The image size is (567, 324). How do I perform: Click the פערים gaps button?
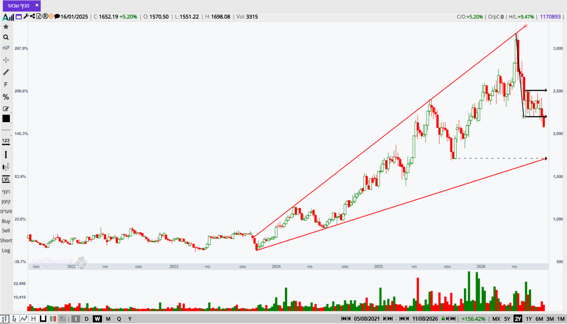point(6,211)
